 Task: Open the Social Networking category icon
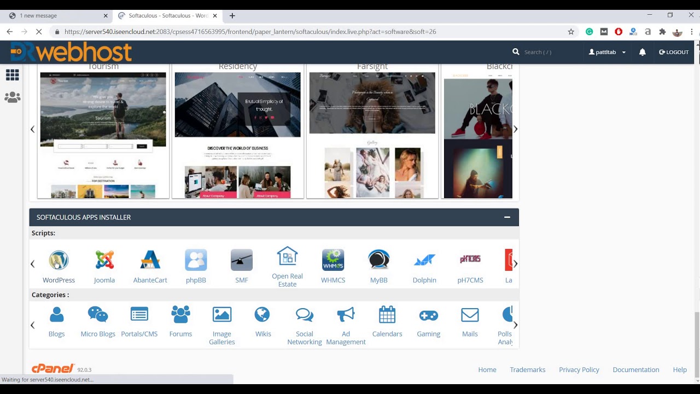click(305, 315)
